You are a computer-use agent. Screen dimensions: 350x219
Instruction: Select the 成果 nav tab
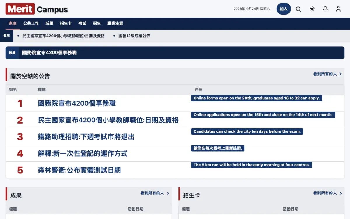click(x=49, y=23)
